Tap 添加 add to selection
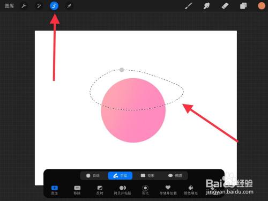The image size is (268, 201). 54,190
